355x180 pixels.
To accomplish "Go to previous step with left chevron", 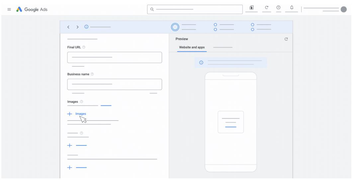I will (68, 27).
